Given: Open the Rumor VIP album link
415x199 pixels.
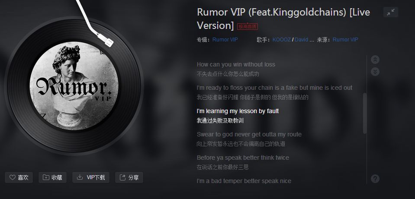Looking at the screenshot, I should click(x=225, y=40).
